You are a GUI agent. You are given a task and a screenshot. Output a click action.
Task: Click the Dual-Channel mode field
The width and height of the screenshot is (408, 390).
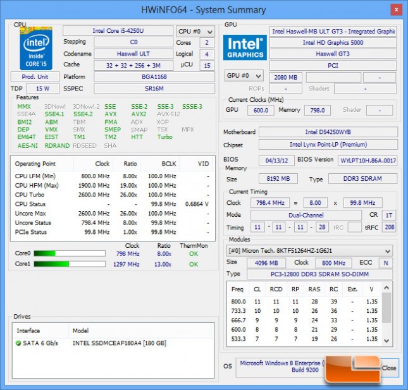tap(306, 216)
